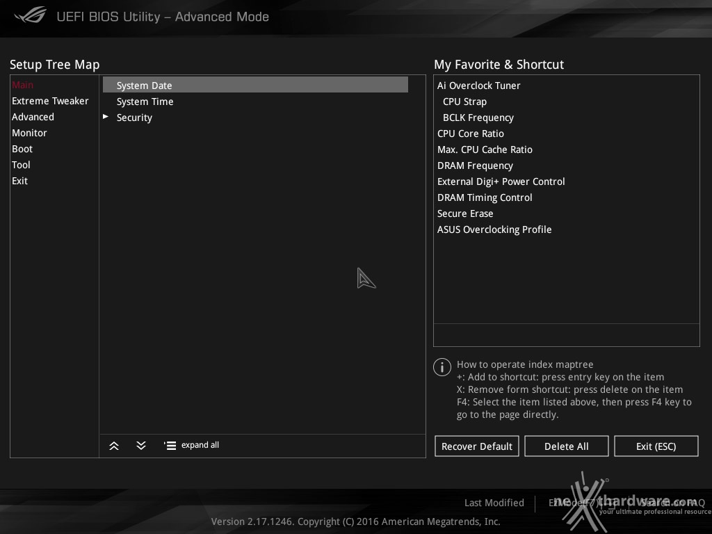Viewport: 712px width, 534px height.
Task: Expand the Security tree arrow
Action: (x=106, y=117)
